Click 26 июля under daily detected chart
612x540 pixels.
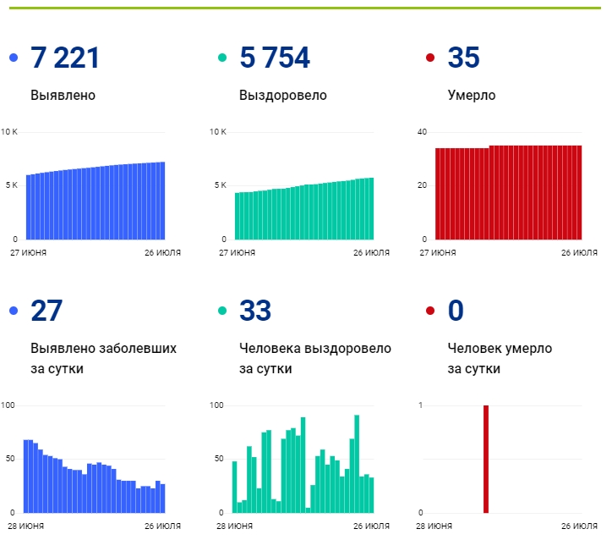[163, 526]
